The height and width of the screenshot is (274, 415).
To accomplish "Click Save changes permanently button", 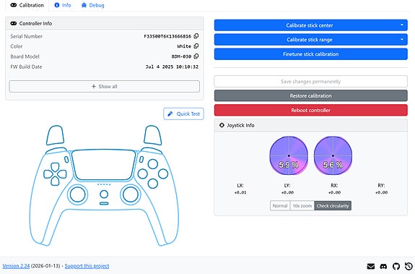I will (311, 82).
